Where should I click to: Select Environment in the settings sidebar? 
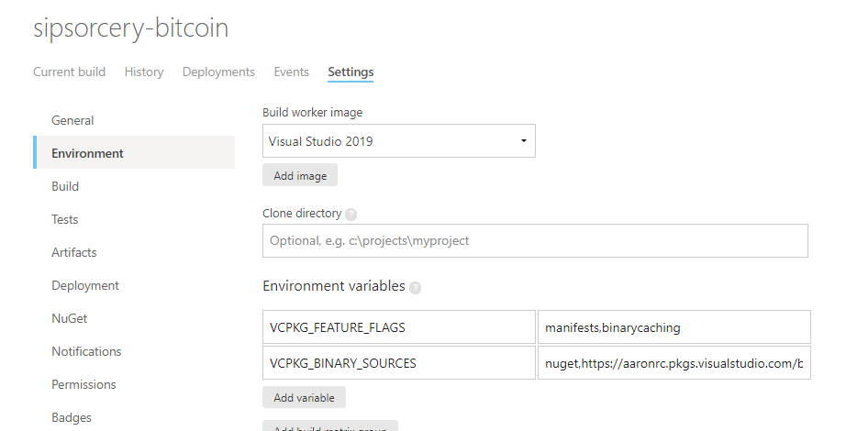(134, 153)
